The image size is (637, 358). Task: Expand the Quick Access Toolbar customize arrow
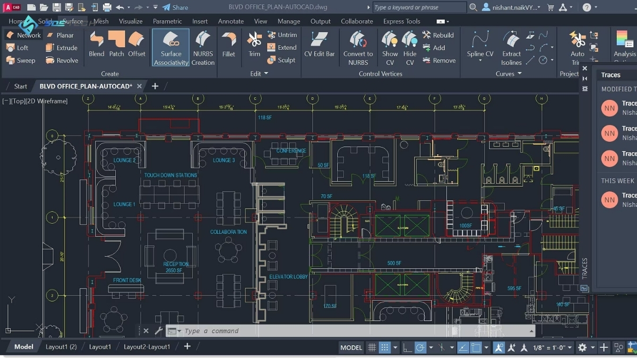pos(155,7)
